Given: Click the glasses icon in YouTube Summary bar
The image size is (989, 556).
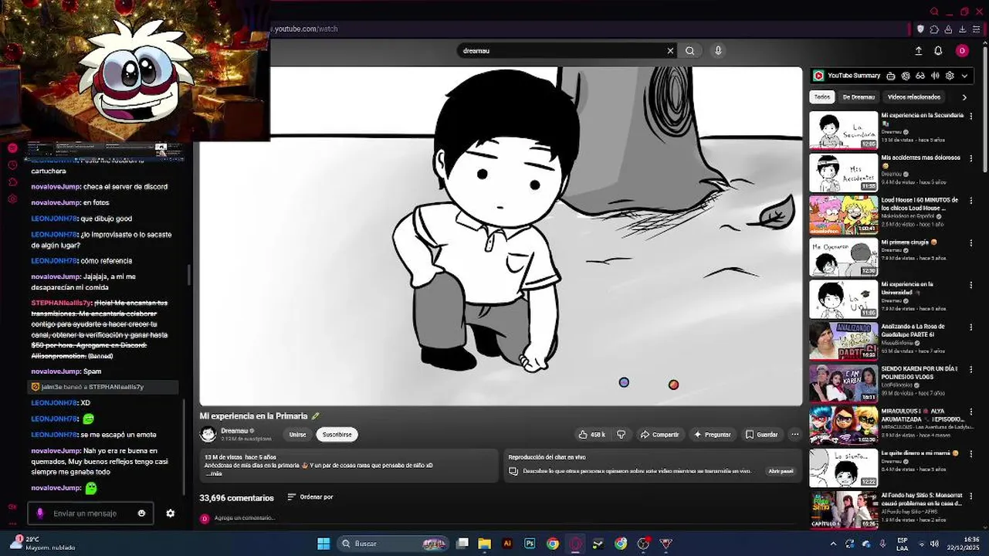Looking at the screenshot, I should [x=920, y=76].
